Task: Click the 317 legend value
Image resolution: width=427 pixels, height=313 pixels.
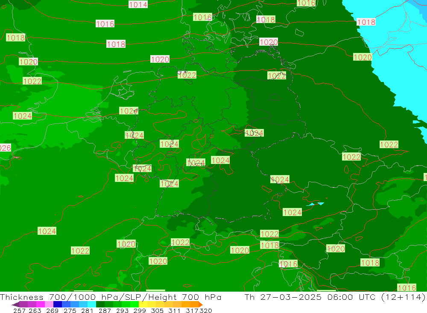Action: coord(193,310)
